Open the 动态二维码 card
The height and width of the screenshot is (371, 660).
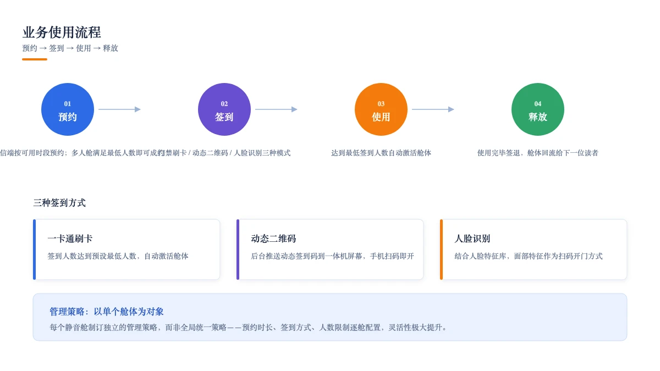tap(330, 250)
